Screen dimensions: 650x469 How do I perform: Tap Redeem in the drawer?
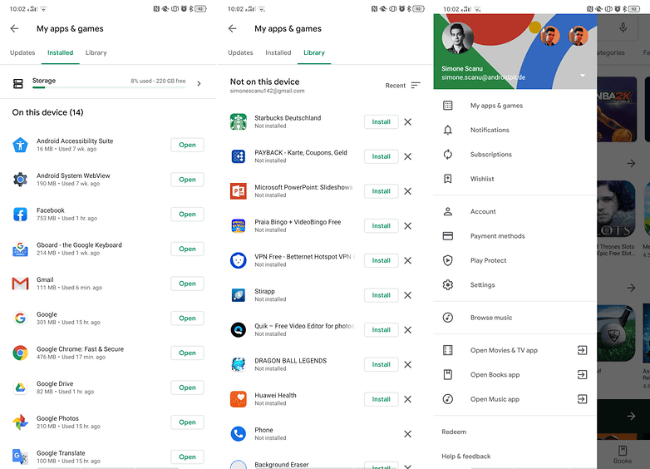(x=454, y=432)
